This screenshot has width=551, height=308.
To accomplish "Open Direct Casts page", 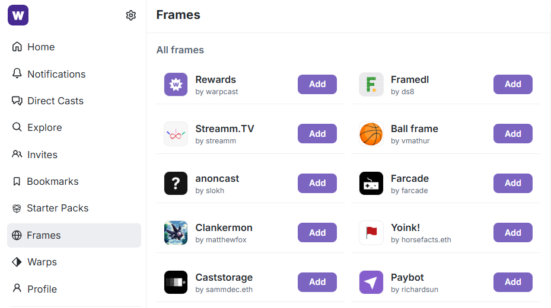I will click(x=55, y=101).
